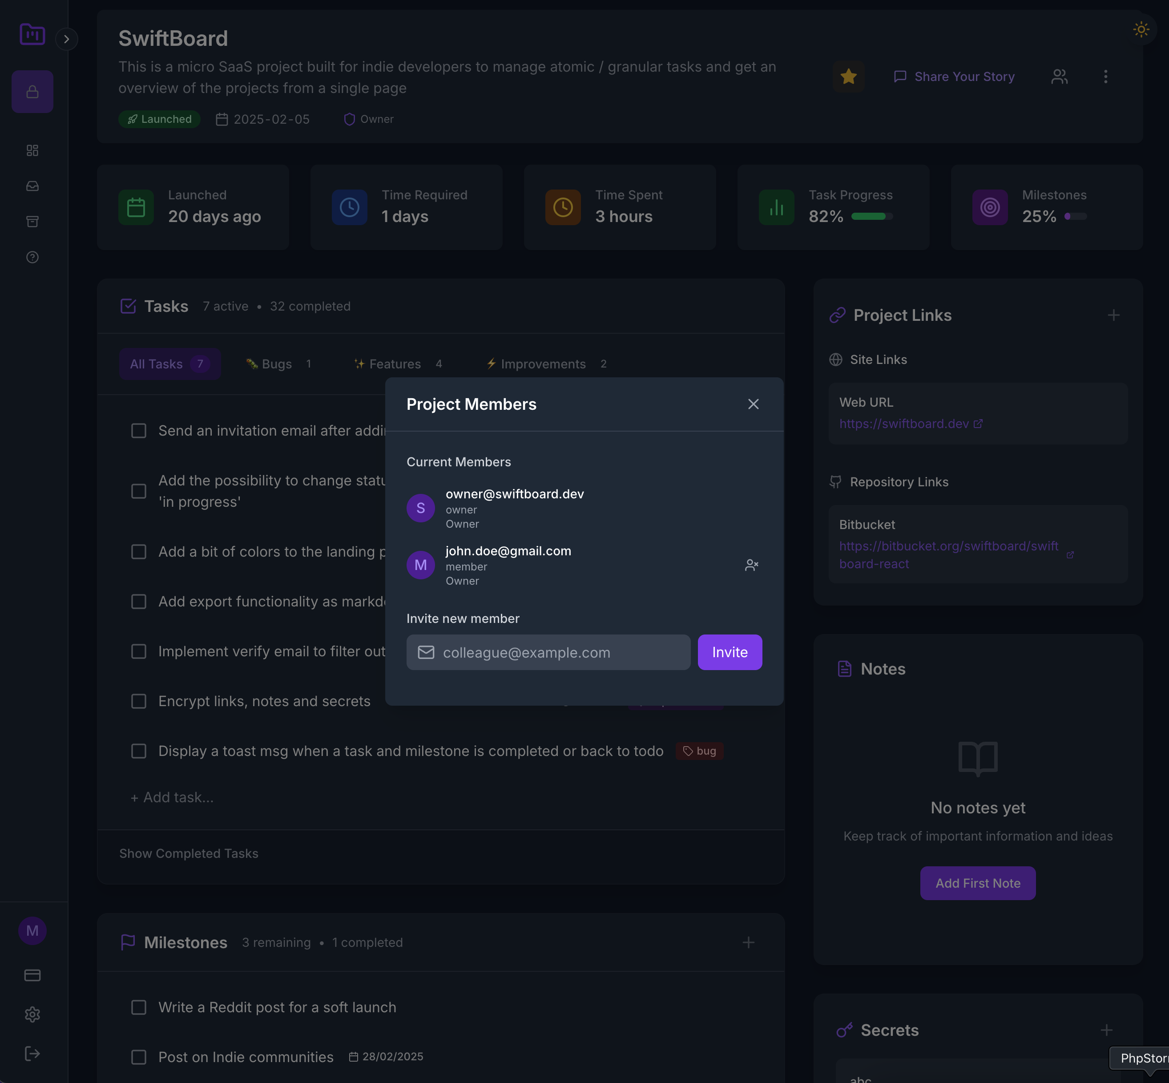Add a project link with the plus icon

(1114, 315)
